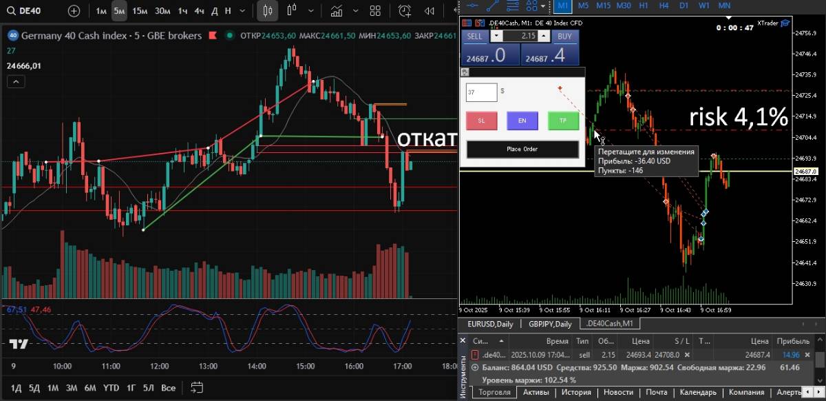Screen dimensions: 826x401
Task: Collapse the indicator legend chevron
Action: tap(16, 82)
